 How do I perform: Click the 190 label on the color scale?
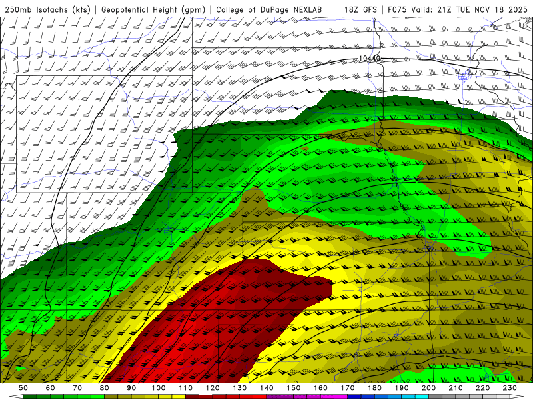[x=402, y=388]
